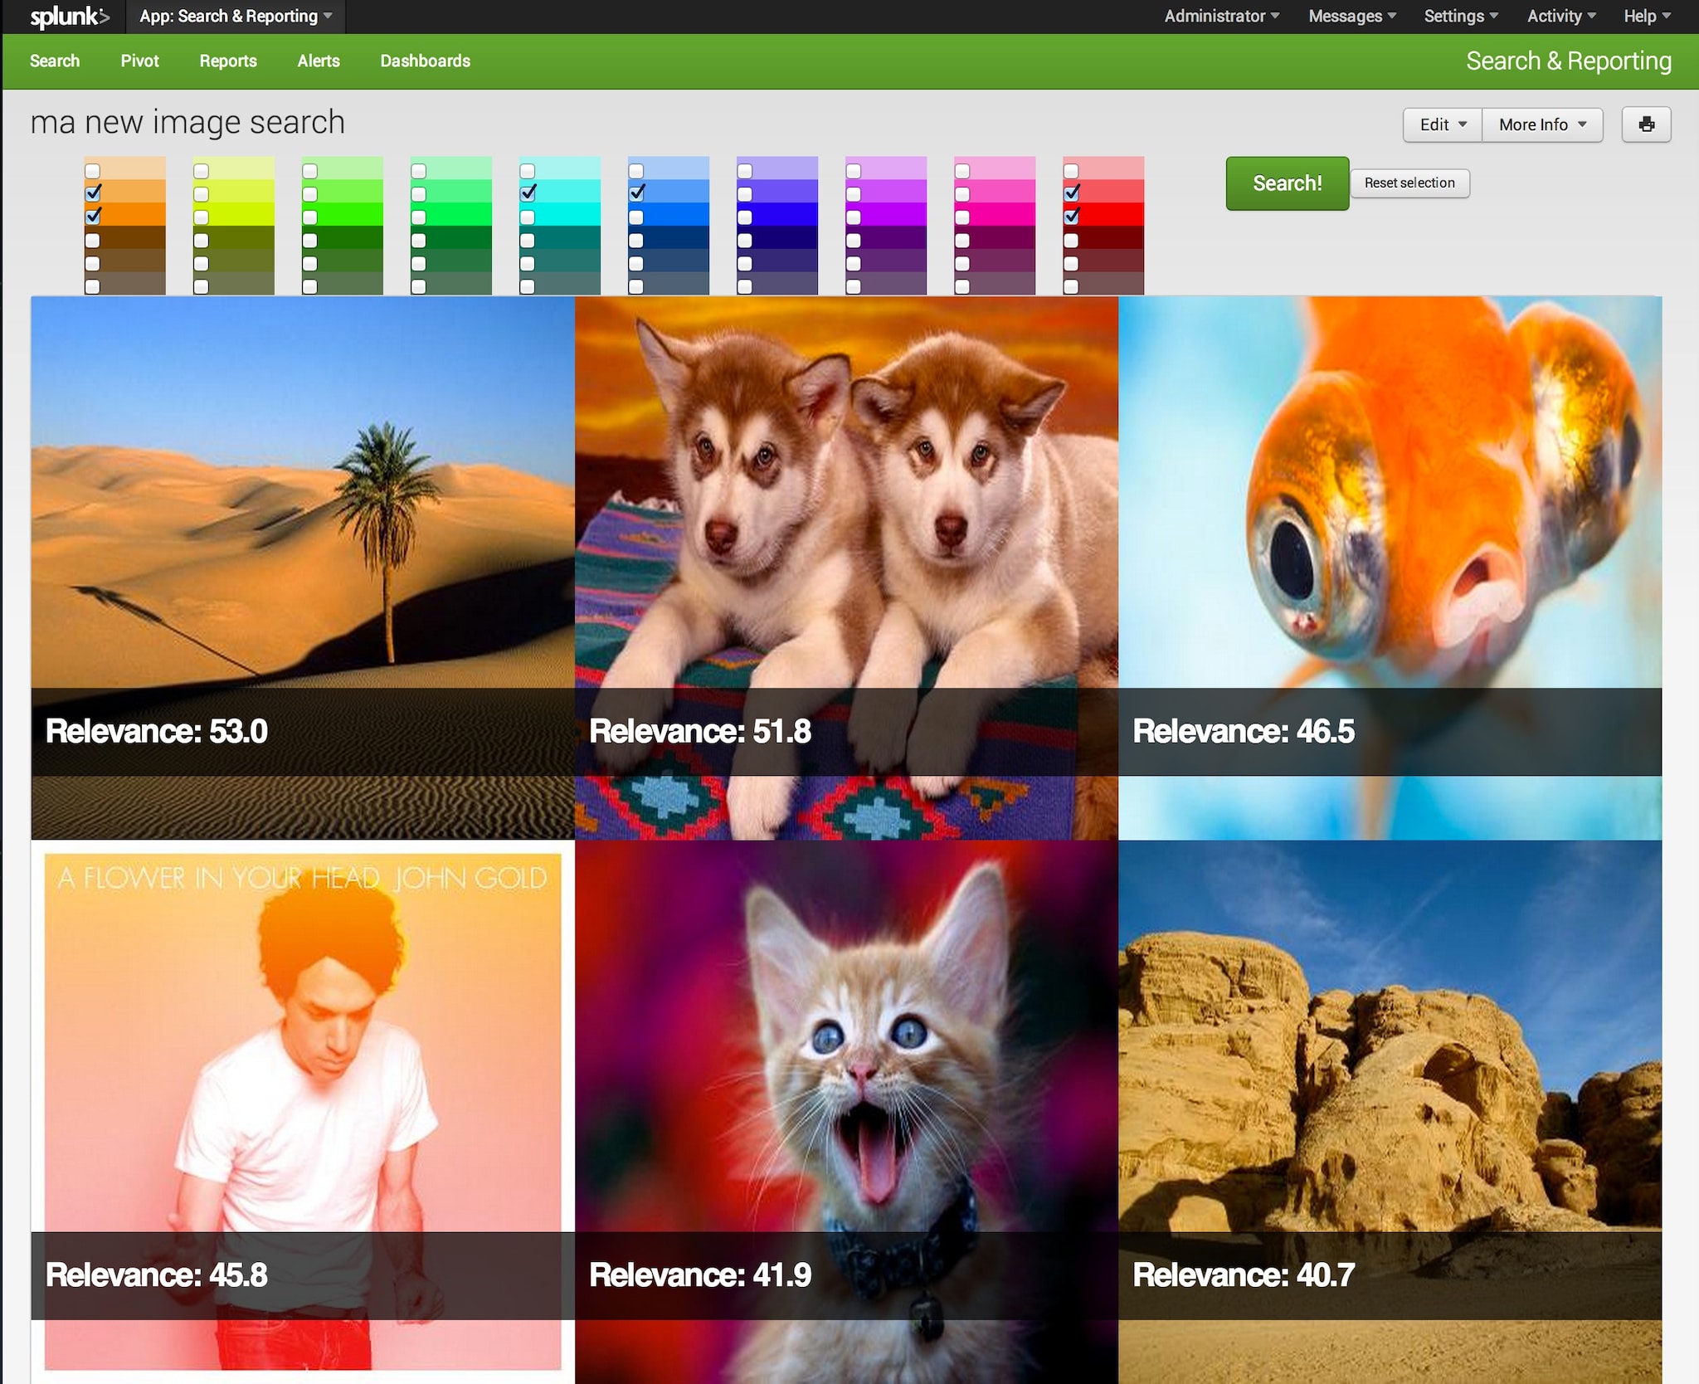The height and width of the screenshot is (1384, 1699).
Task: Uncheck the coral red color checkbox
Action: 1071,193
